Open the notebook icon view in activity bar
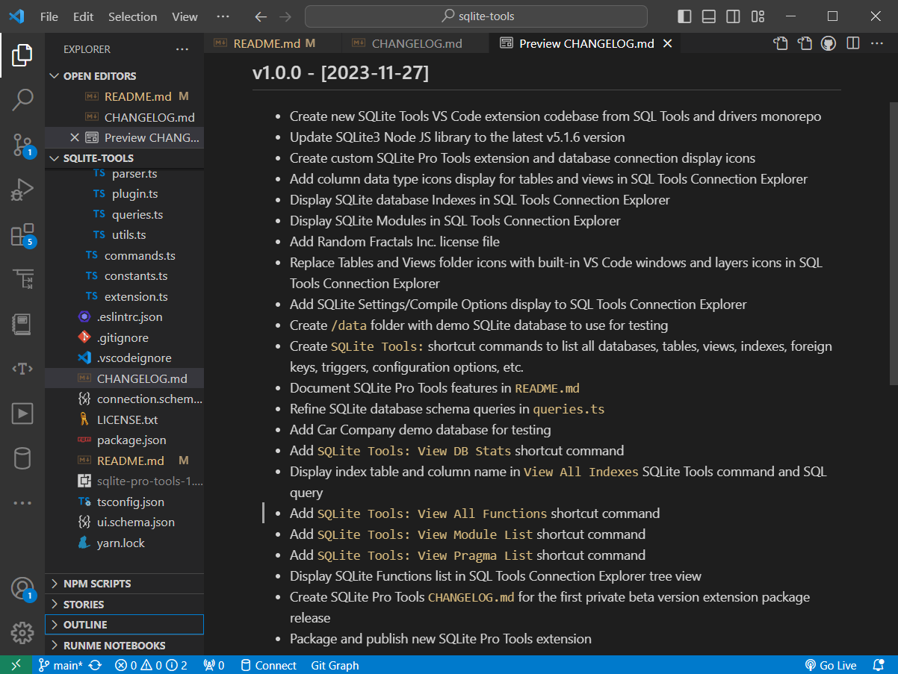This screenshot has width=898, height=674. point(22,324)
